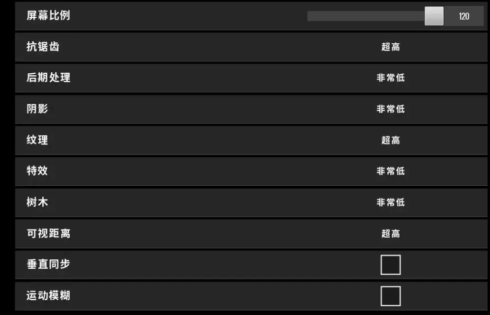490x315 pixels.
Task: Open the 树木 quality selector
Action: pyautogui.click(x=391, y=202)
